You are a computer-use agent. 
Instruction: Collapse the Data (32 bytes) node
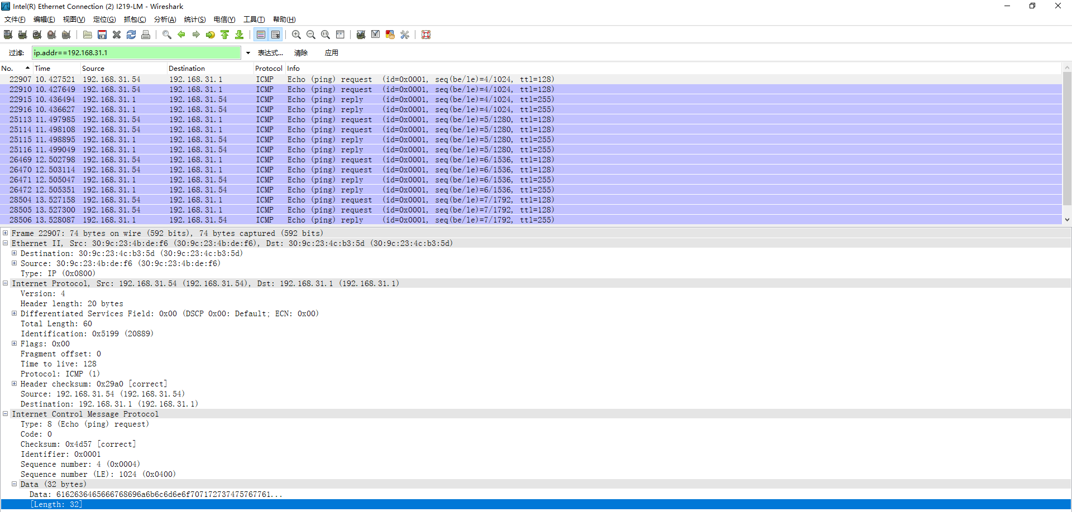(15, 484)
